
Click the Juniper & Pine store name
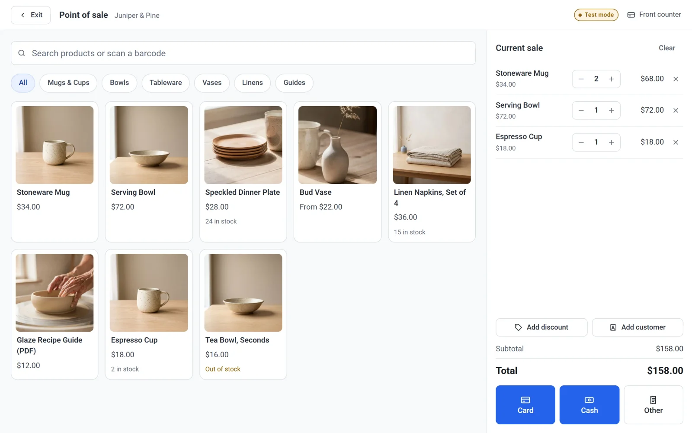click(x=137, y=16)
